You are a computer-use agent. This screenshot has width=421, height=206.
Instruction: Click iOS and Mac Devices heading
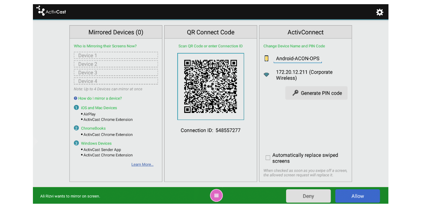99,108
